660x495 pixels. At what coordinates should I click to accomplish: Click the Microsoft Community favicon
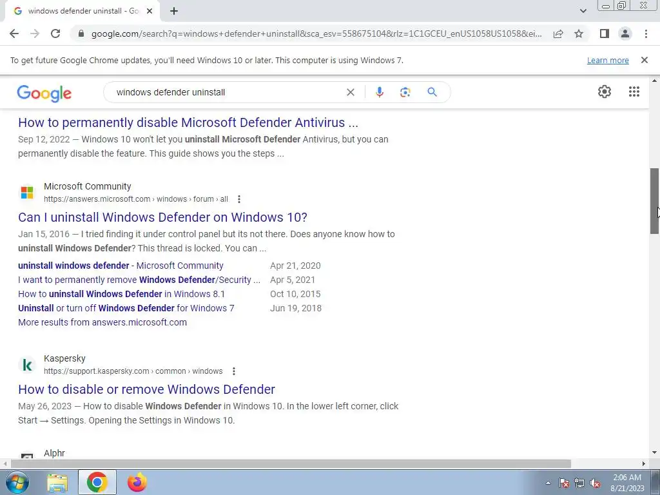(27, 192)
